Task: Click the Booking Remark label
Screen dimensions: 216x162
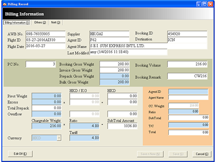Action: (148, 77)
